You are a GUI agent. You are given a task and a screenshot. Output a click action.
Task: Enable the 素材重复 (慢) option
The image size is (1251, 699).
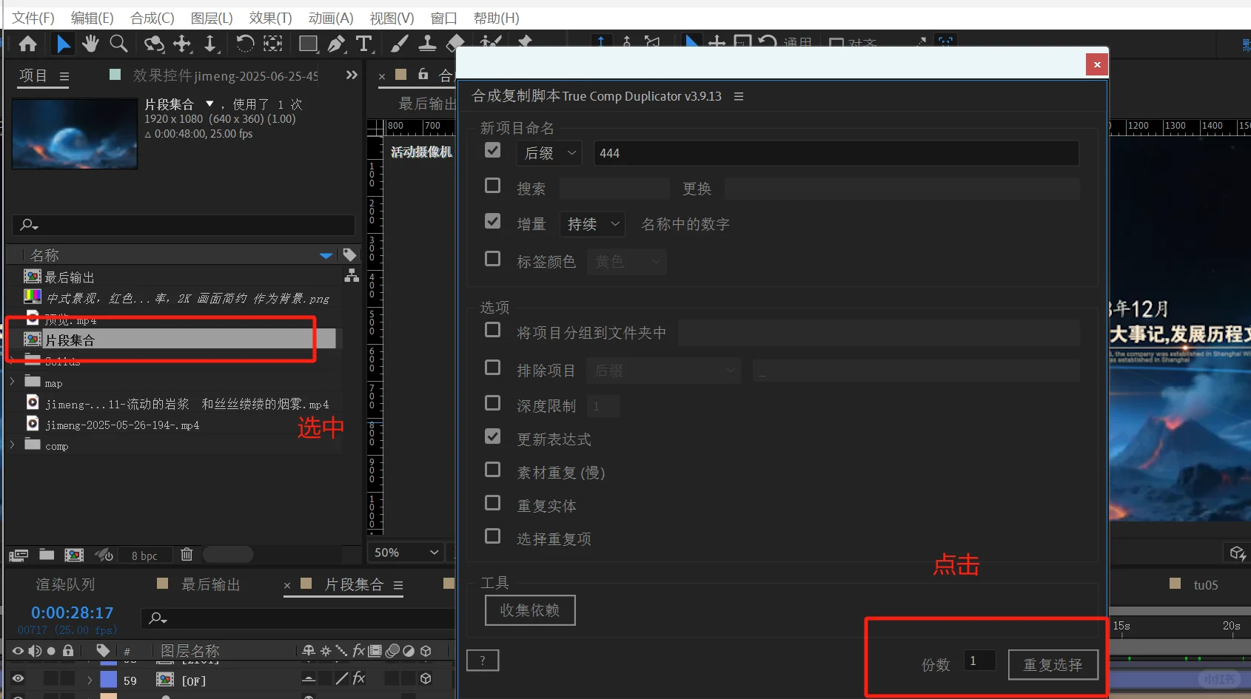(492, 470)
